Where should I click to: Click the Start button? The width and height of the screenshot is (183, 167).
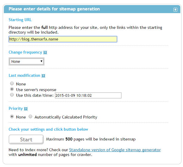coord(26,140)
